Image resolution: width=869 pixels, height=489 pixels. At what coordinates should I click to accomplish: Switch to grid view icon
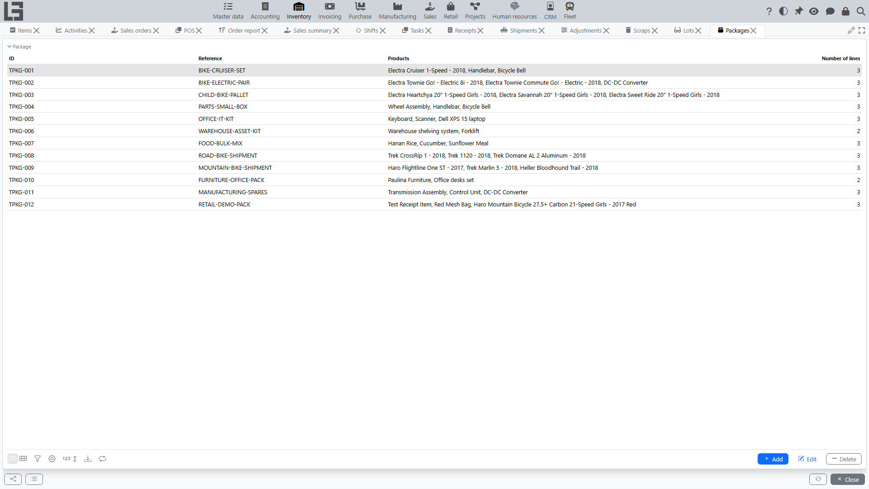(x=23, y=459)
